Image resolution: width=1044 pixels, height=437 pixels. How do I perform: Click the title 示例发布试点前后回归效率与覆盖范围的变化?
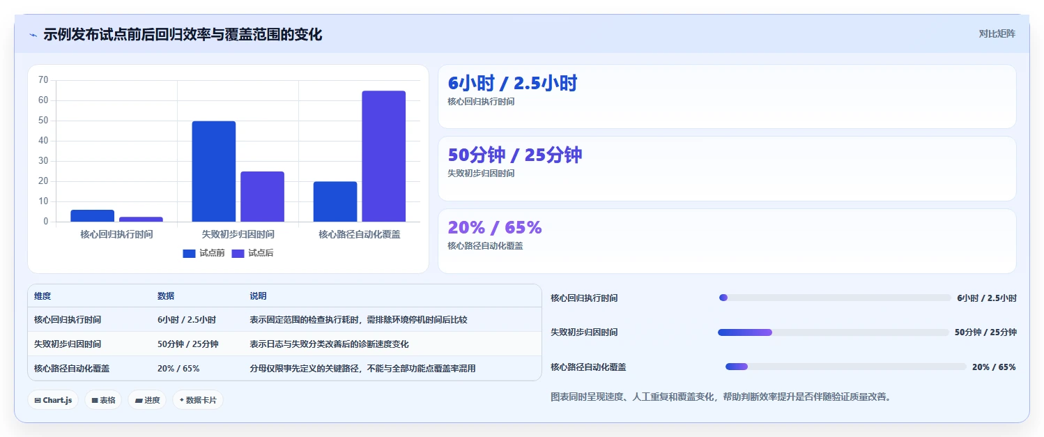183,34
